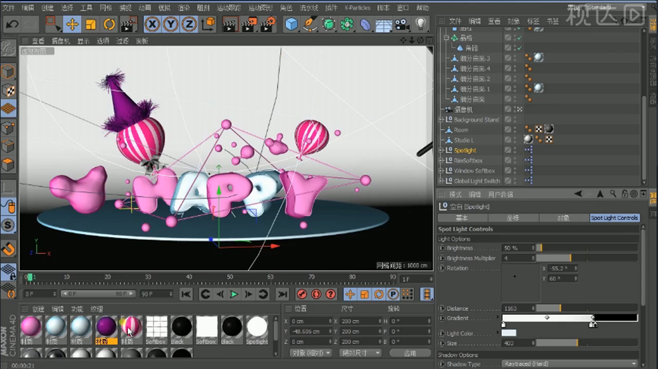Screen dimensions: 658x369
Task: Expand the Global Light Switch object
Action: [x=441, y=181]
